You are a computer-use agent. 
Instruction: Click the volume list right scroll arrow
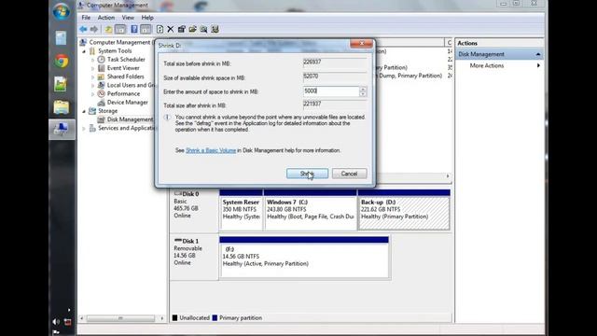(448, 176)
